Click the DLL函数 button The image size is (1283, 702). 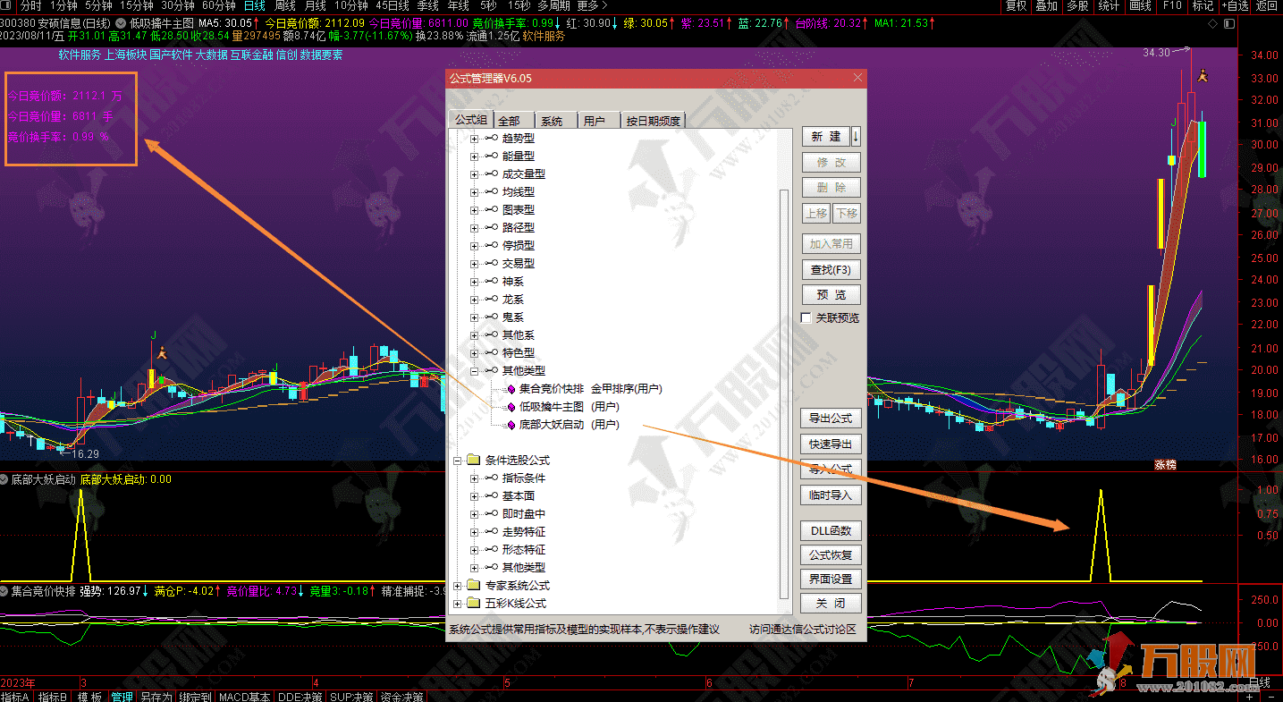pos(831,530)
